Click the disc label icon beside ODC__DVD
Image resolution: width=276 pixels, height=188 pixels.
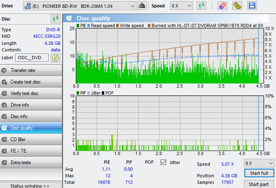tap(55, 58)
